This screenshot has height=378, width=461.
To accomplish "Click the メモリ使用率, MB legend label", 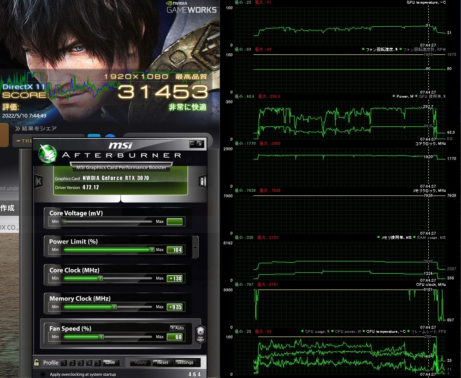I will (x=396, y=237).
